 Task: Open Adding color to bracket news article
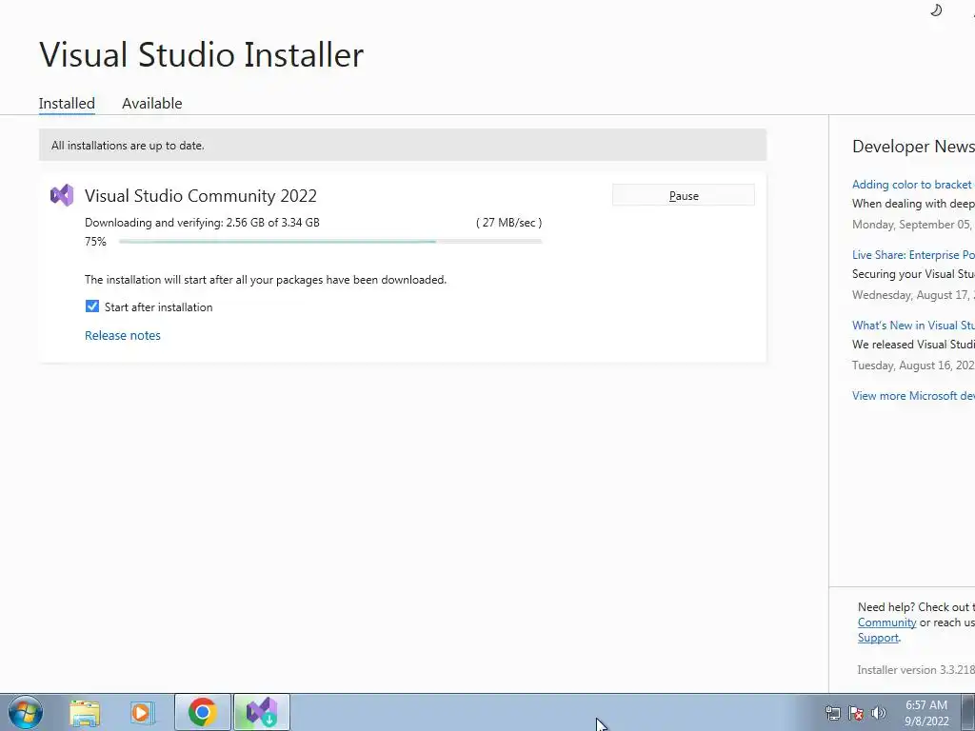[x=913, y=185]
